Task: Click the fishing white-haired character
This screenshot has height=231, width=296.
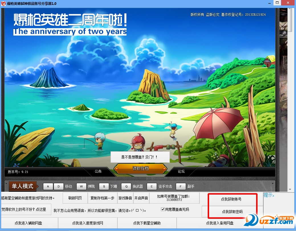Action: (x=99, y=141)
